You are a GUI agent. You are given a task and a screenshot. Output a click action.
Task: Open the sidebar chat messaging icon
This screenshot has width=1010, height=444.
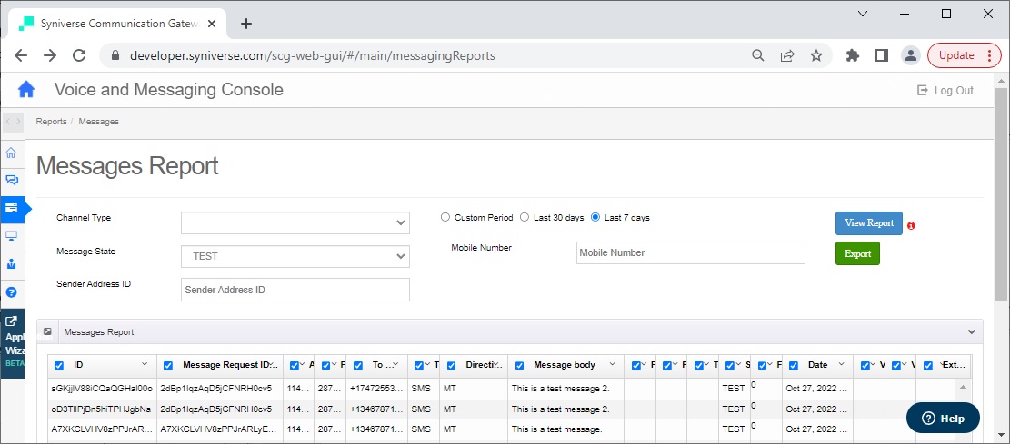12,180
